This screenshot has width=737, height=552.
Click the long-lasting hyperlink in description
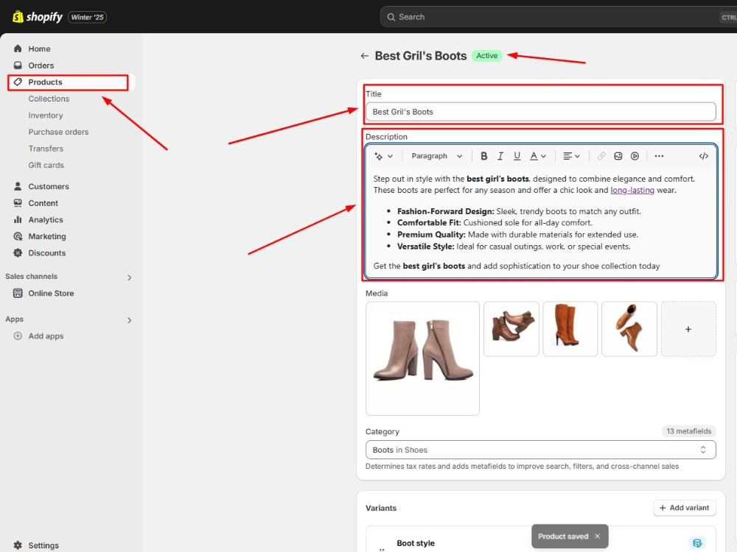pyautogui.click(x=632, y=190)
